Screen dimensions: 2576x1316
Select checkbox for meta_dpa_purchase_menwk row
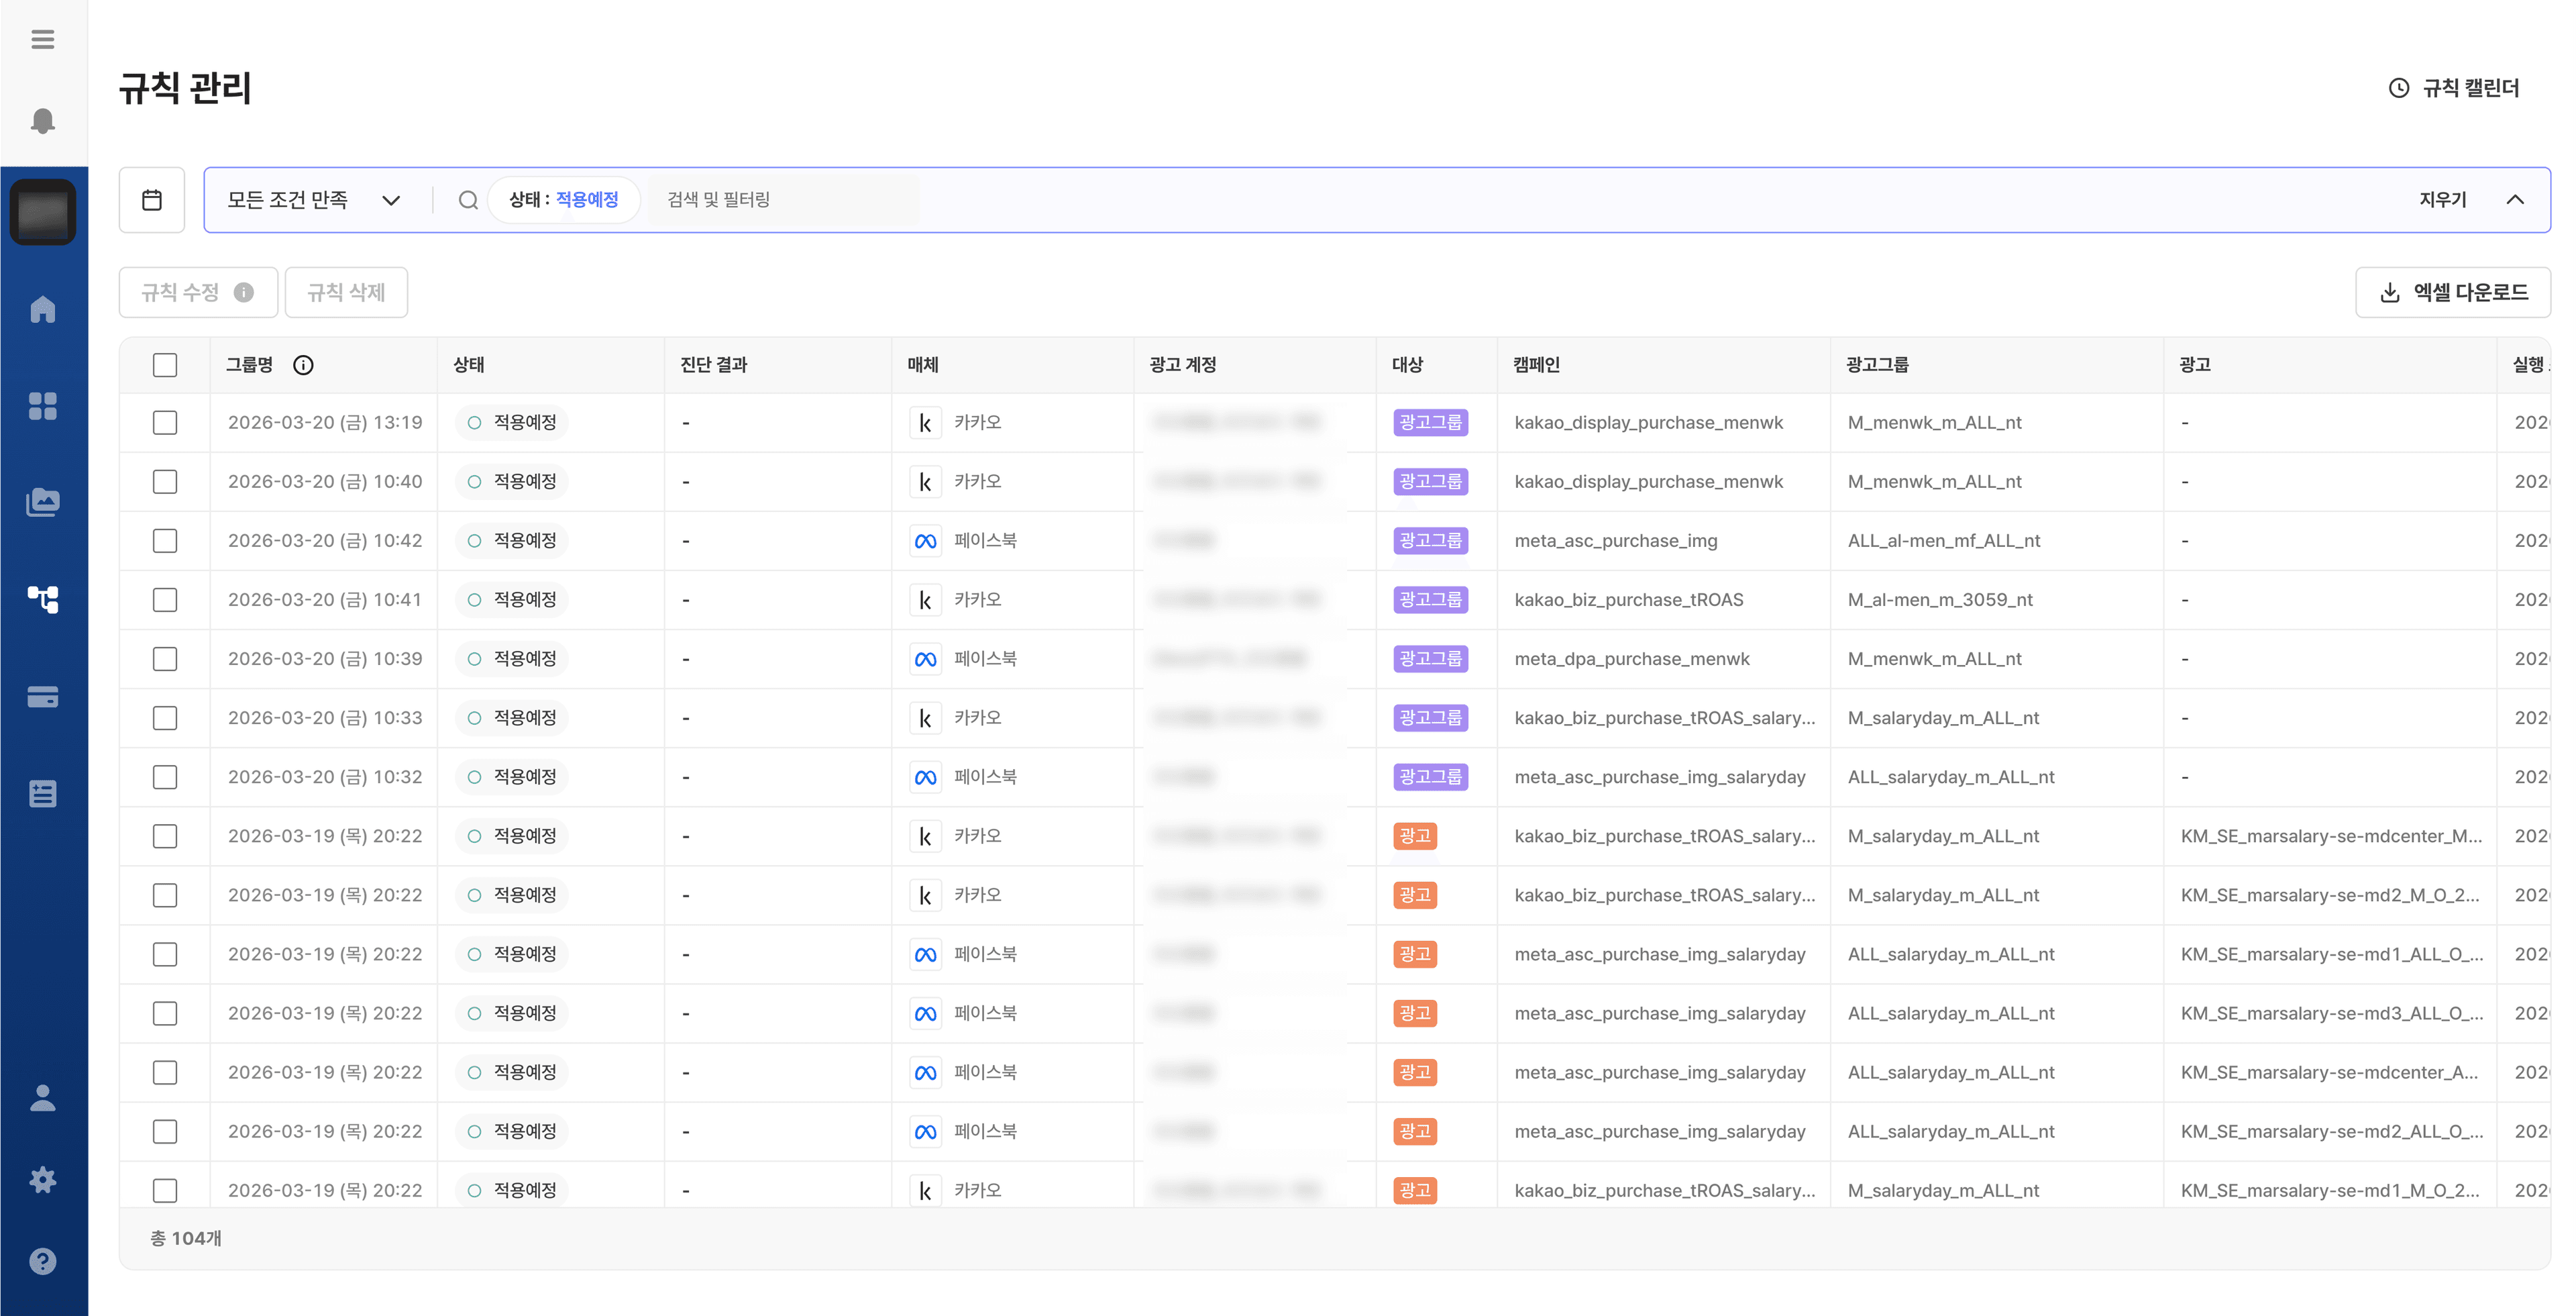click(x=165, y=659)
